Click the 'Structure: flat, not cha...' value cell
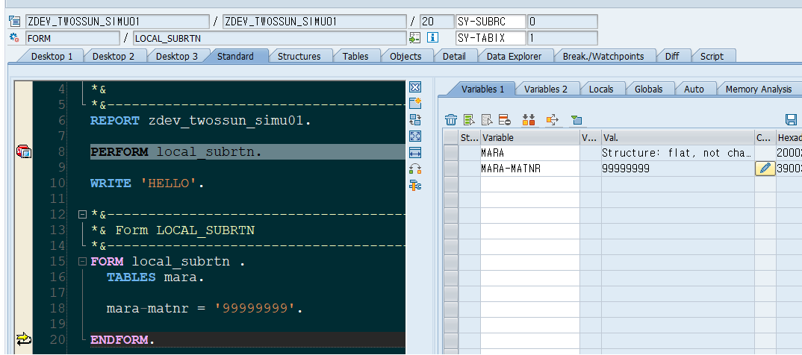The width and height of the screenshot is (802, 355). 678,153
